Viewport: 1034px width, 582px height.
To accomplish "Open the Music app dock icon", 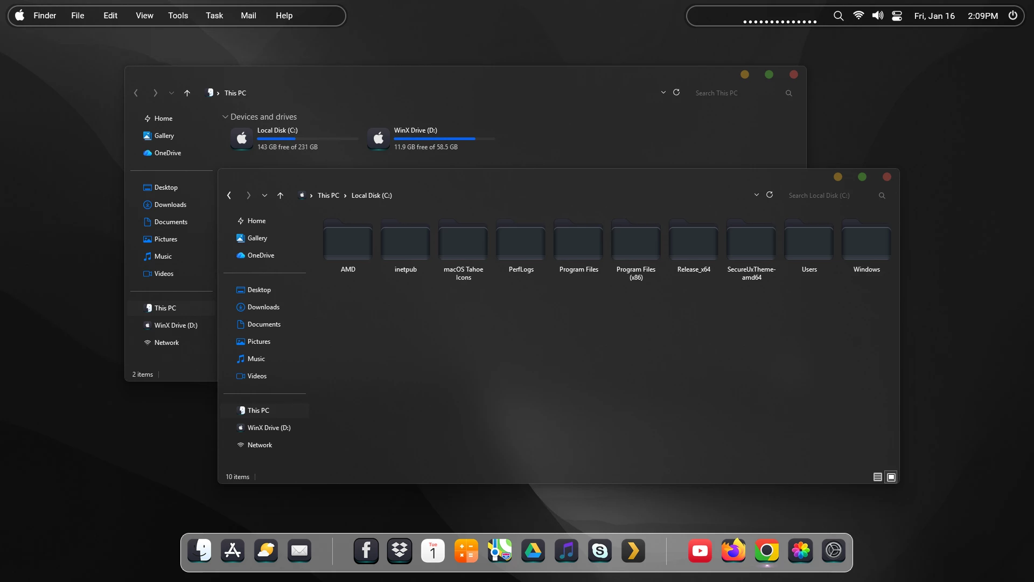I will pyautogui.click(x=567, y=551).
